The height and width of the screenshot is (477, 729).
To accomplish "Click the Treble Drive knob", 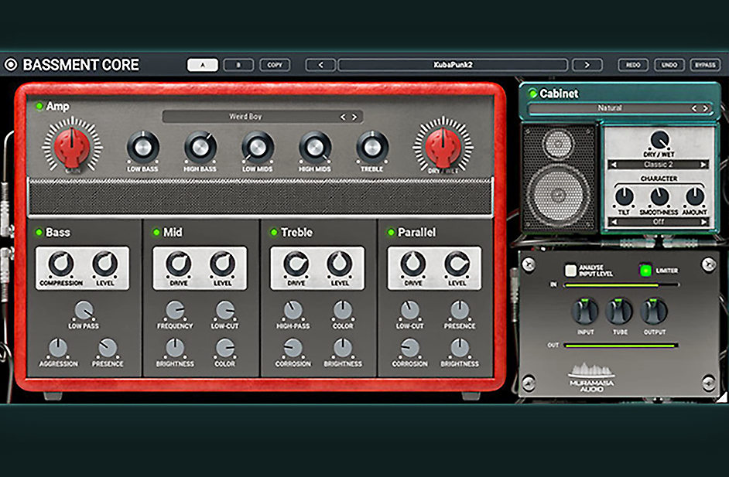I will (296, 264).
